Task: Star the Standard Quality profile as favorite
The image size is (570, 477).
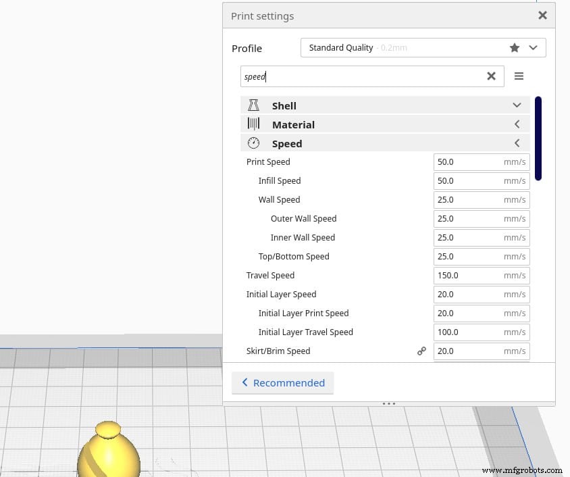Action: (x=515, y=47)
